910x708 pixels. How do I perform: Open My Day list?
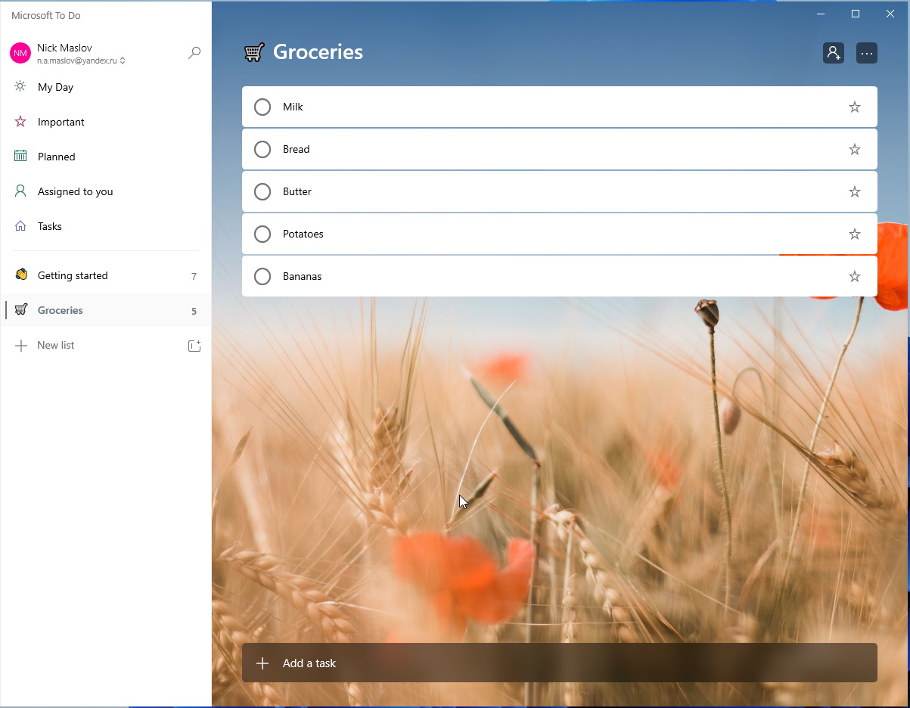pyautogui.click(x=106, y=87)
